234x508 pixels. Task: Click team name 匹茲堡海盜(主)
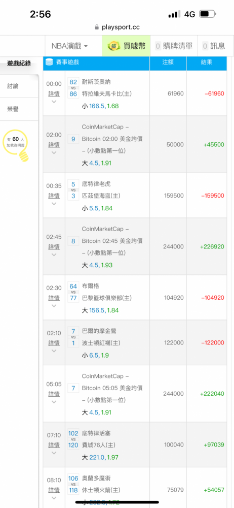pos(101,196)
